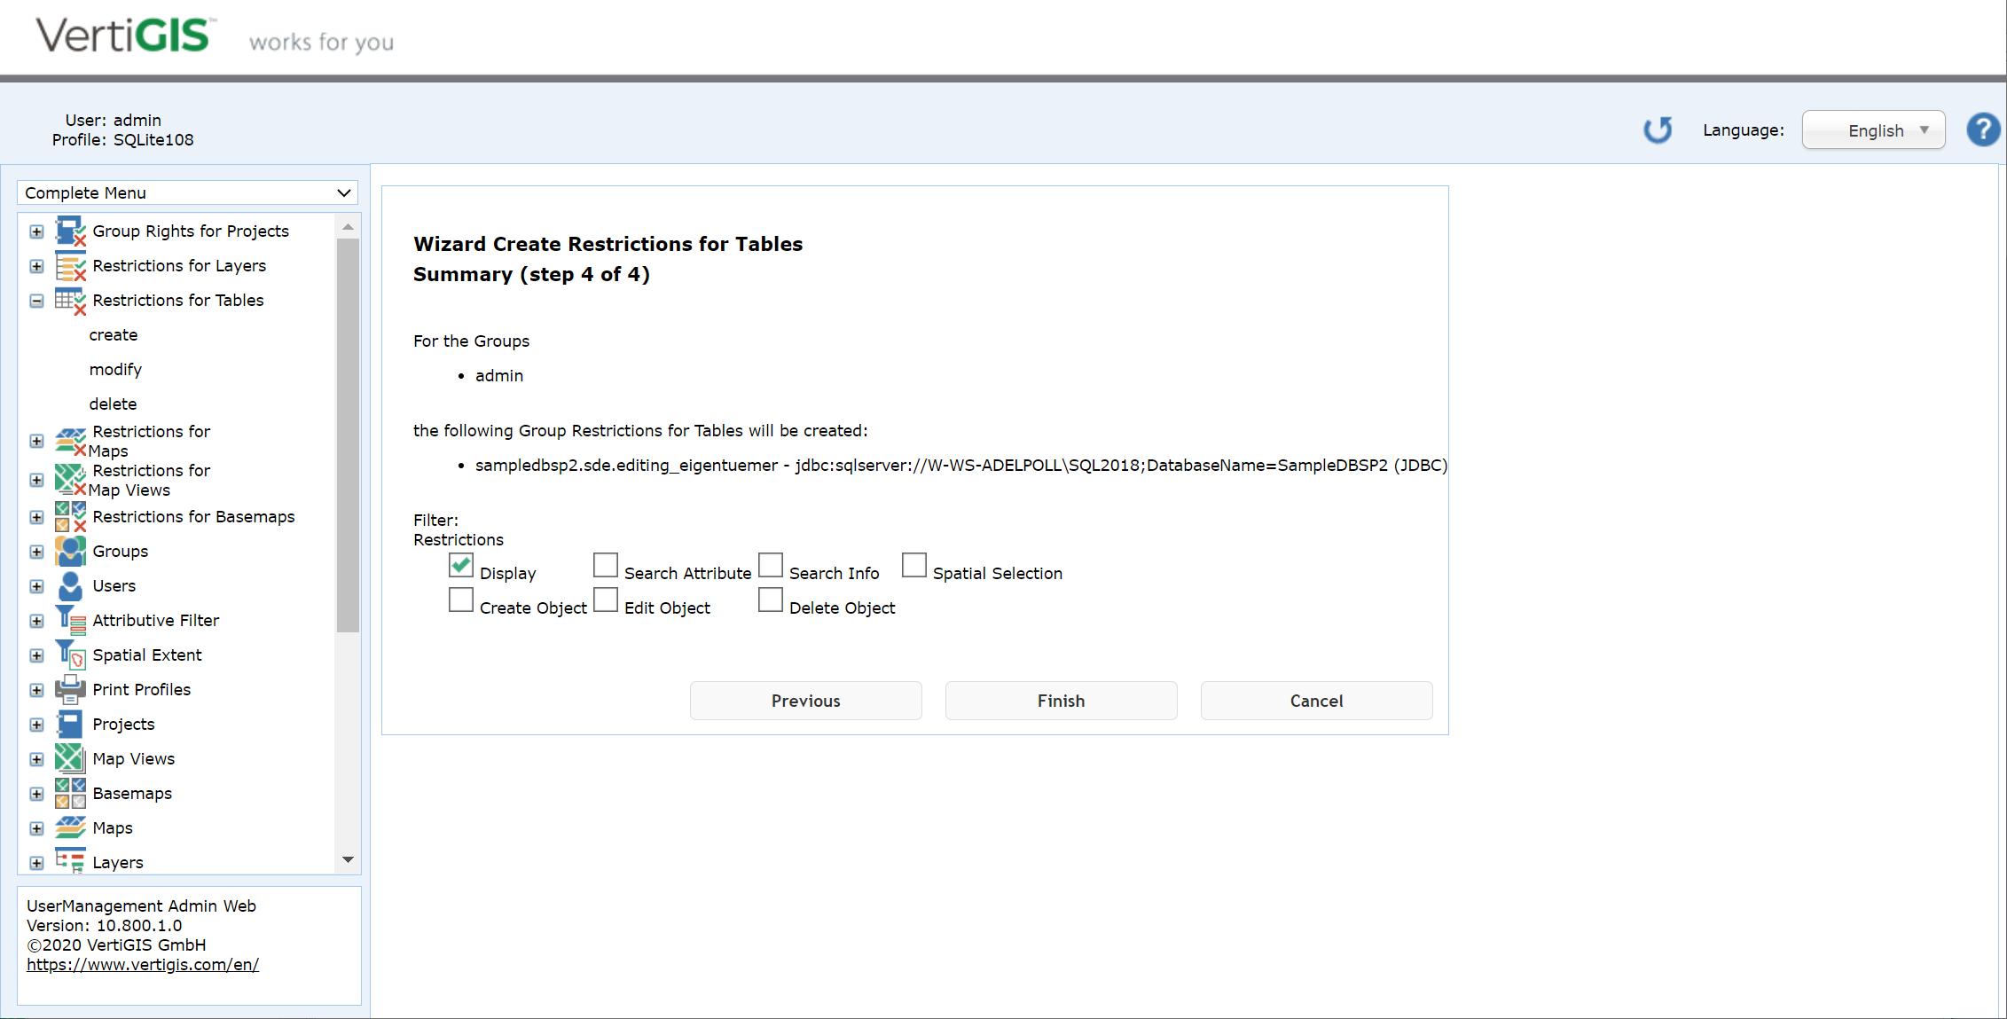Choose modify under Restrictions for Tables
Viewport: 2007px width, 1019px height.
coord(115,369)
